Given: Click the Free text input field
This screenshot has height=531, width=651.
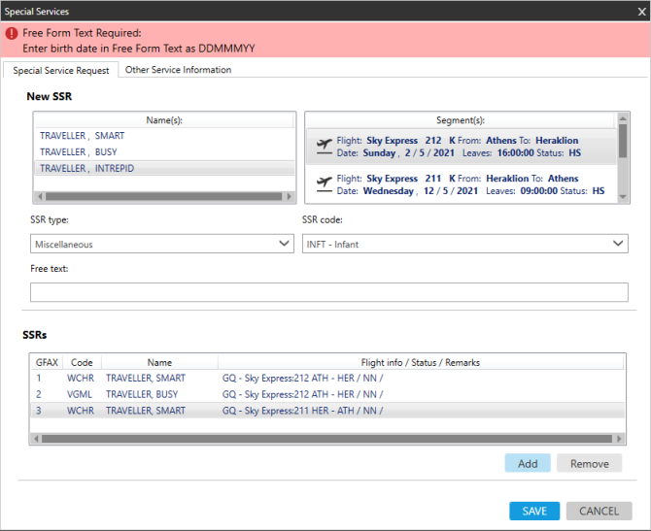Looking at the screenshot, I should (x=328, y=292).
